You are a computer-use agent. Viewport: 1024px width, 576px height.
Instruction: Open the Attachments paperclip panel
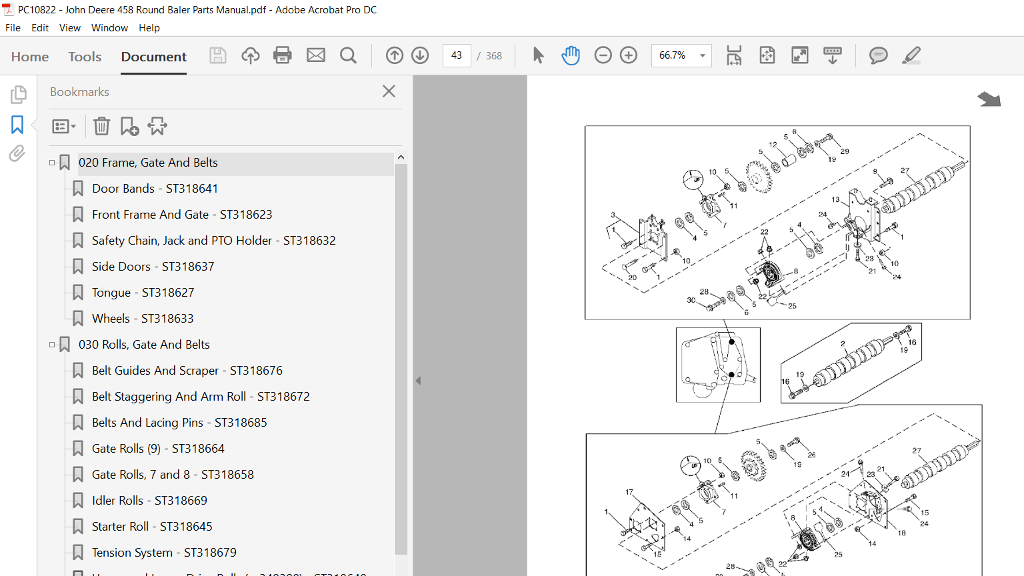coord(17,154)
